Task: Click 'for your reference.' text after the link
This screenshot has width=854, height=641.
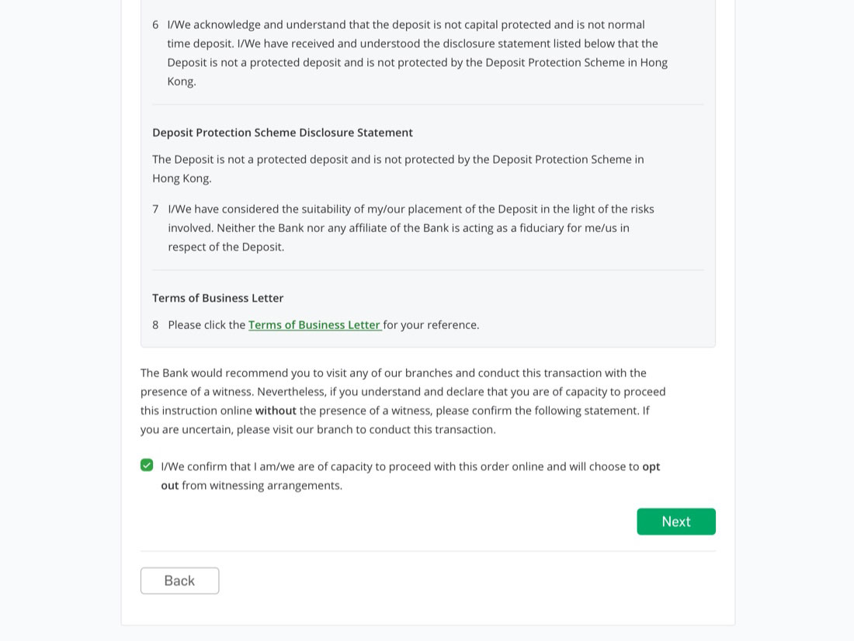Action: 432,325
